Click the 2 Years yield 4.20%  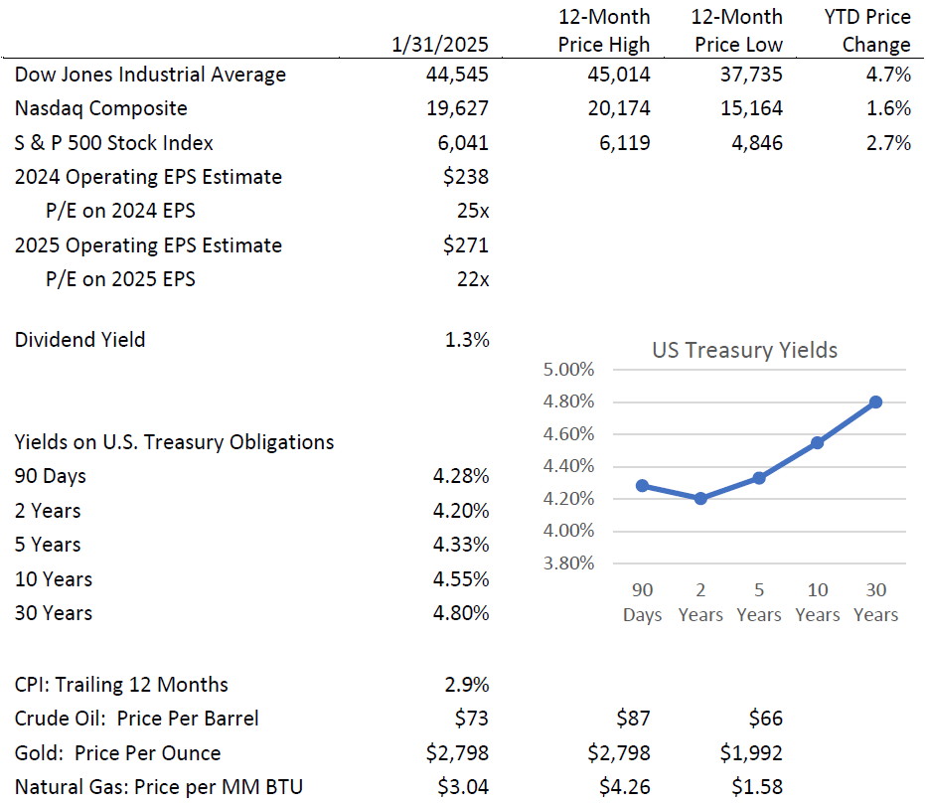coord(461,511)
